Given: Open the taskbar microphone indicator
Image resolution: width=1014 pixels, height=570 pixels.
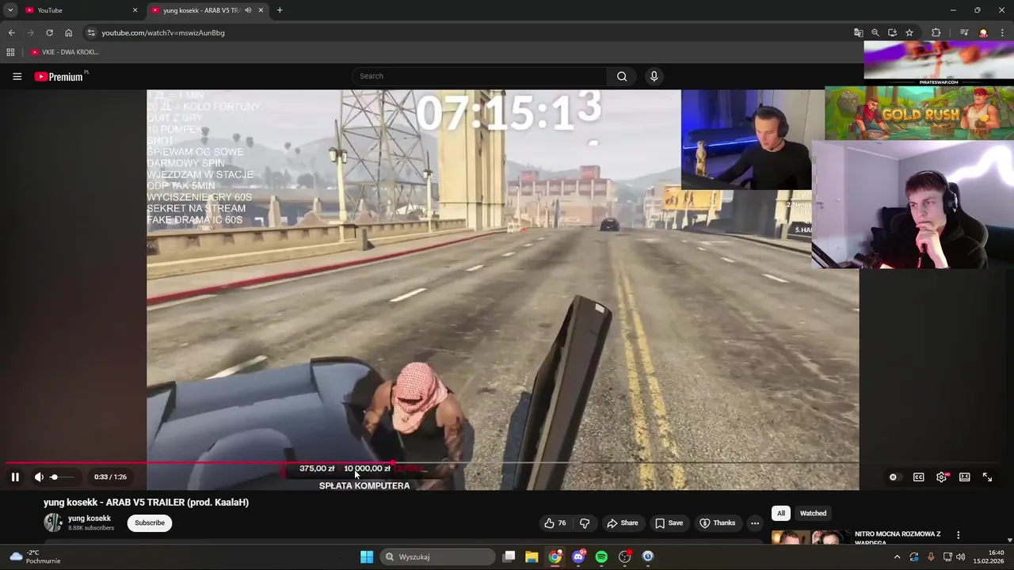Looking at the screenshot, I should [931, 557].
